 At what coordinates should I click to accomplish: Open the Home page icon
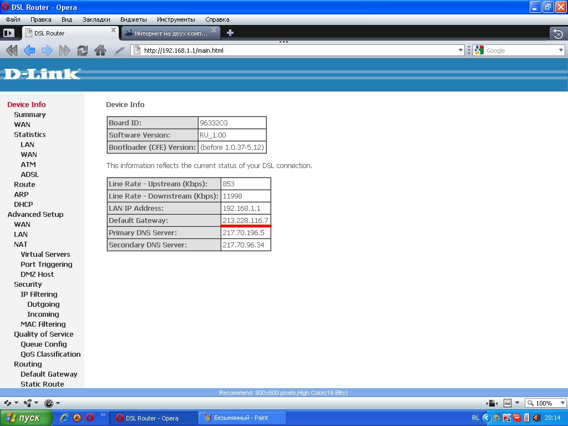click(100, 50)
